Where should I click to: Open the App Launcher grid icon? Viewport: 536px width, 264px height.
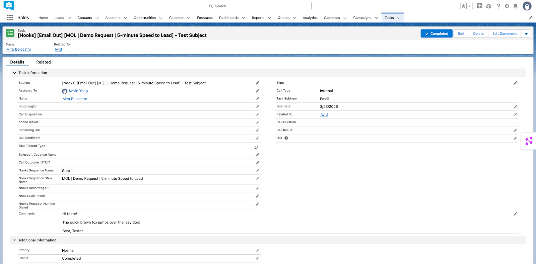pyautogui.click(x=10, y=18)
